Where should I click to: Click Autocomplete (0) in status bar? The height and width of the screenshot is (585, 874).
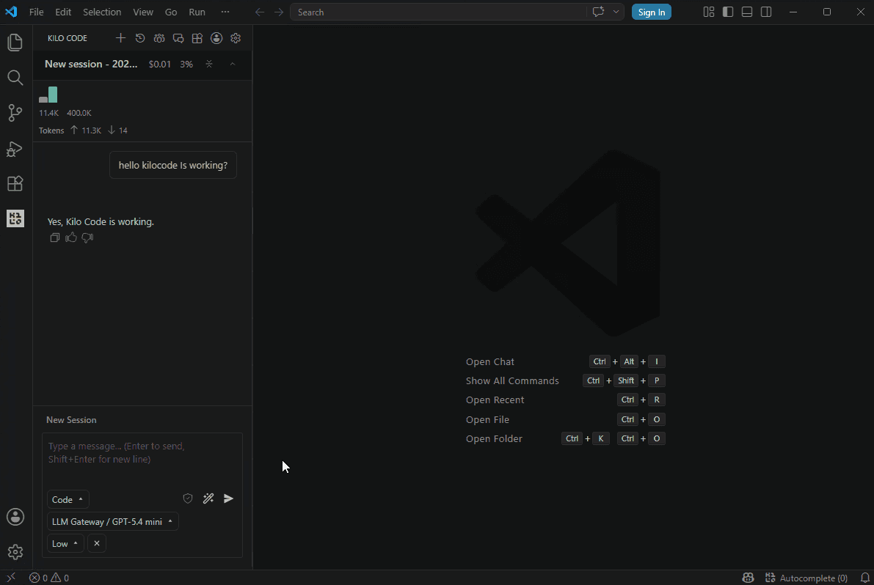coord(806,578)
